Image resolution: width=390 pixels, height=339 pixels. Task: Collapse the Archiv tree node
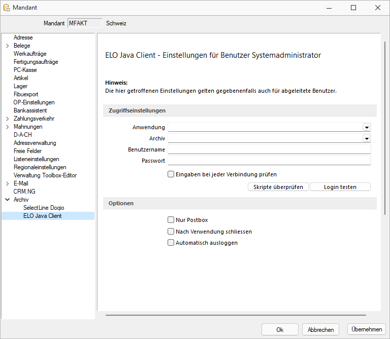[x=8, y=200]
